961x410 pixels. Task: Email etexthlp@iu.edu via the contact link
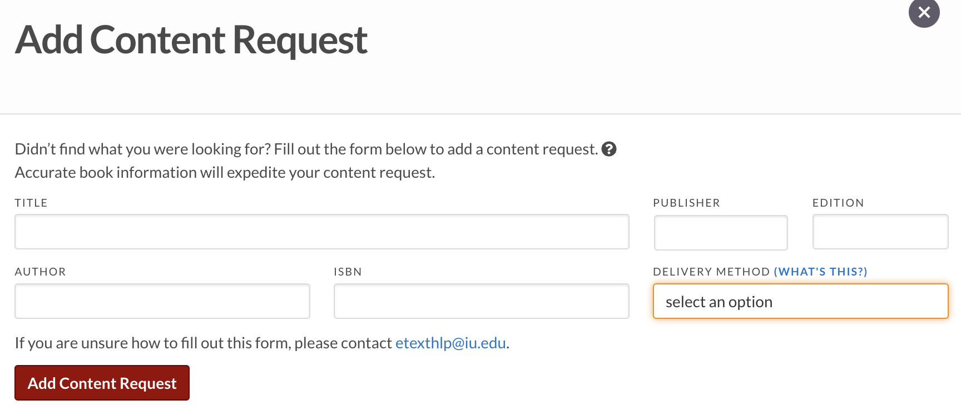click(450, 343)
